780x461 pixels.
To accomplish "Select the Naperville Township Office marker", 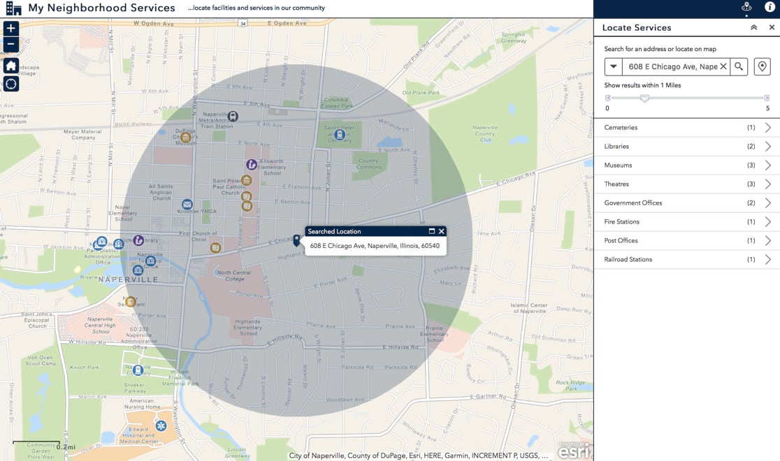I will pos(150,261).
